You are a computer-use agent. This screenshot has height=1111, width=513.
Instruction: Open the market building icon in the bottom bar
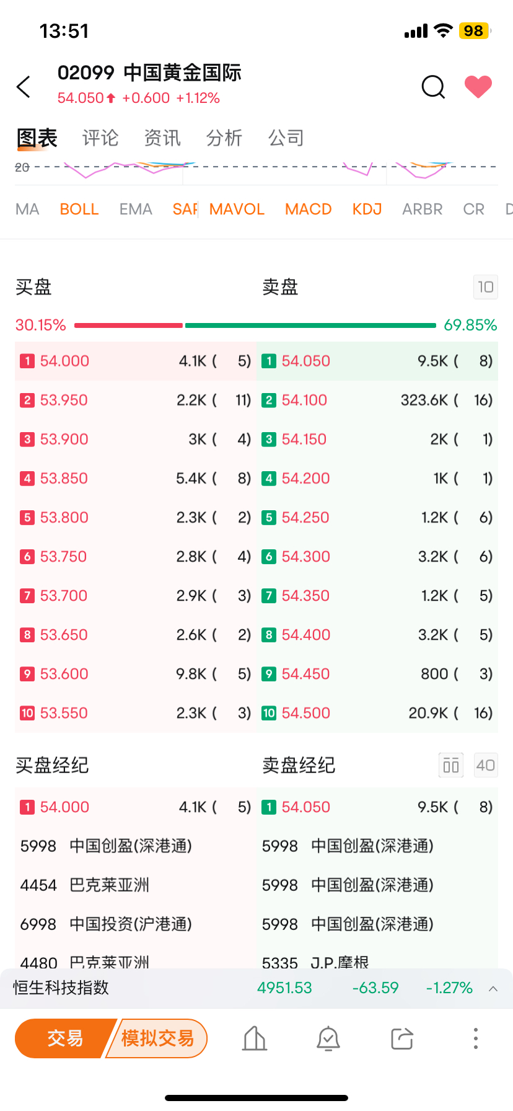[x=255, y=1038]
